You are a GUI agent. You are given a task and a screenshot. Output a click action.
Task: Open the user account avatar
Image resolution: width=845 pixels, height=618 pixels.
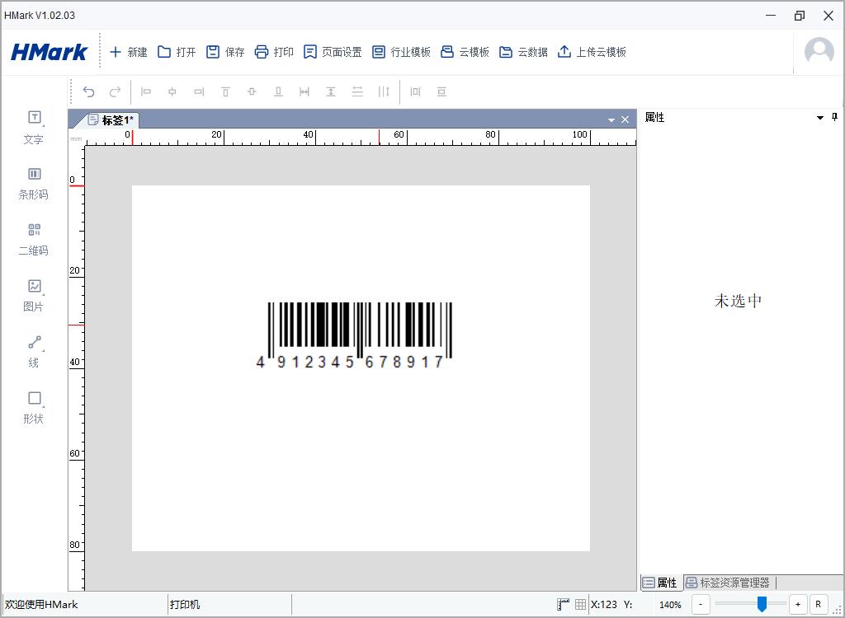(819, 52)
